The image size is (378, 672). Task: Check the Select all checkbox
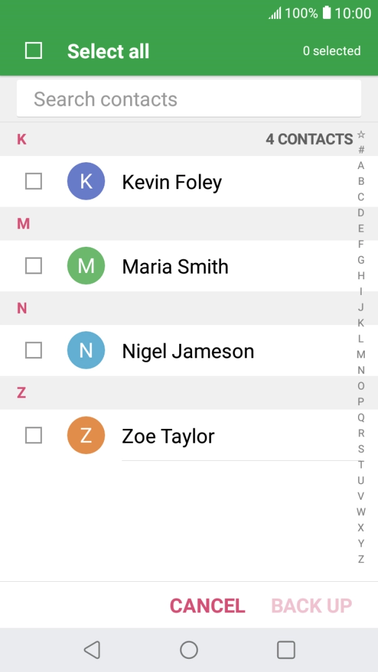pyautogui.click(x=34, y=51)
